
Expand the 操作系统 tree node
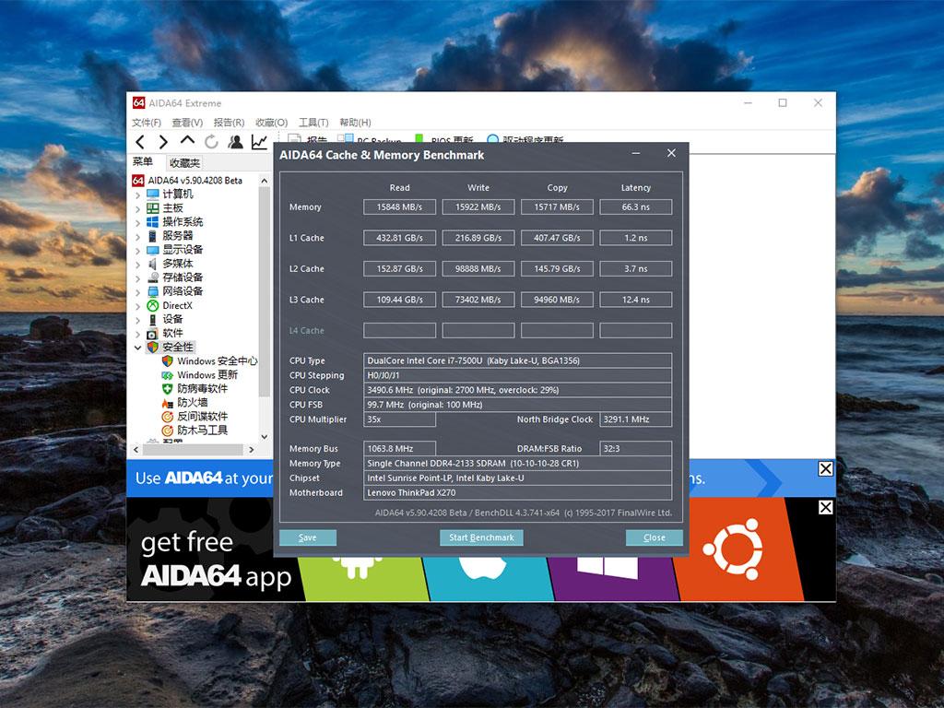point(138,222)
